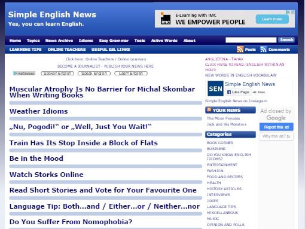Image resolution: width=305 pixels, height=229 pixels.
Task: Open Simple English News on Instagram
Action: [236, 101]
